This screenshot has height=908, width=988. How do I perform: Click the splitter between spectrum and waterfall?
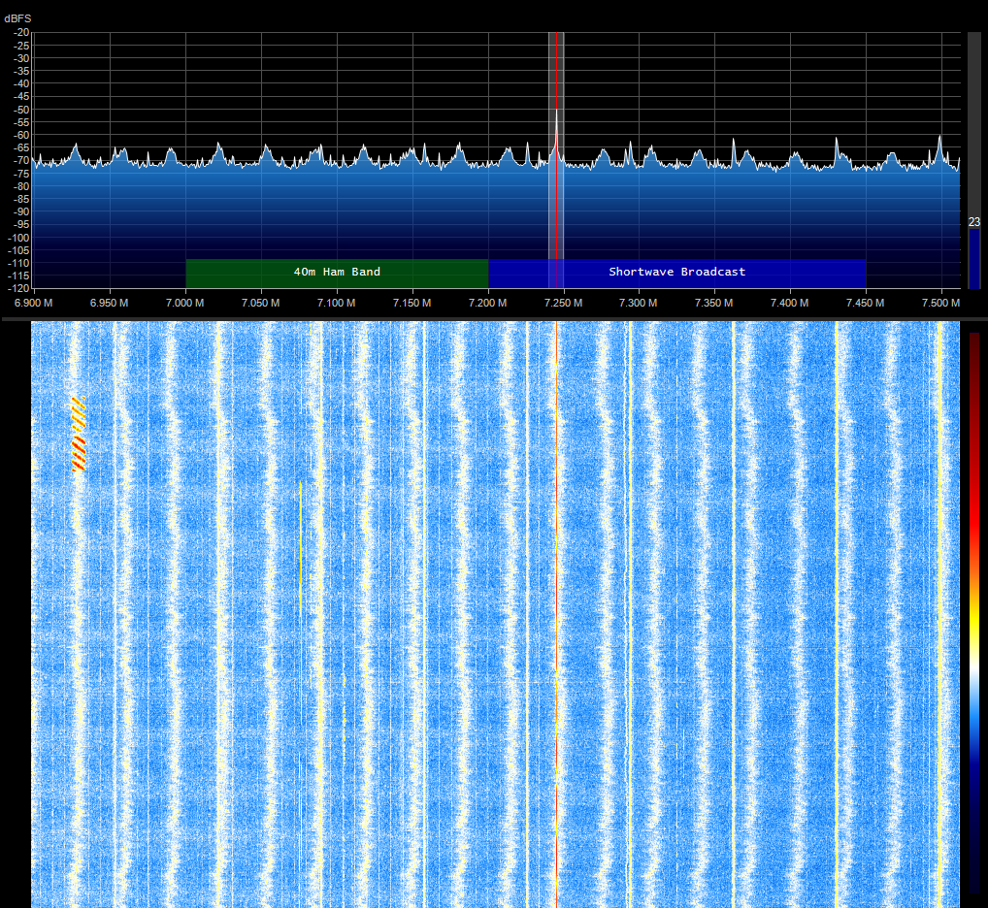(494, 318)
